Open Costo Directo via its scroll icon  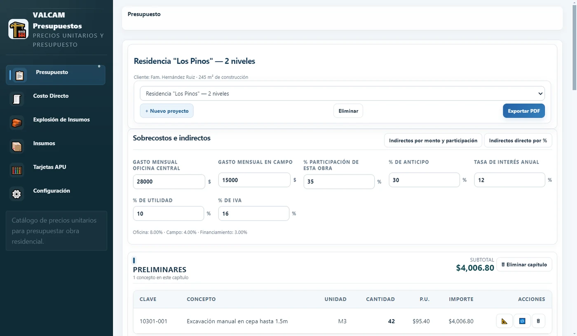(17, 99)
